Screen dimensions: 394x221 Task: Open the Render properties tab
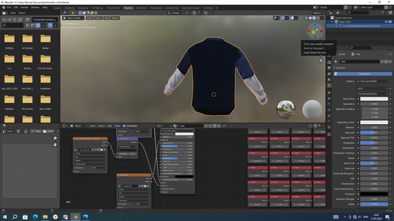329,62
